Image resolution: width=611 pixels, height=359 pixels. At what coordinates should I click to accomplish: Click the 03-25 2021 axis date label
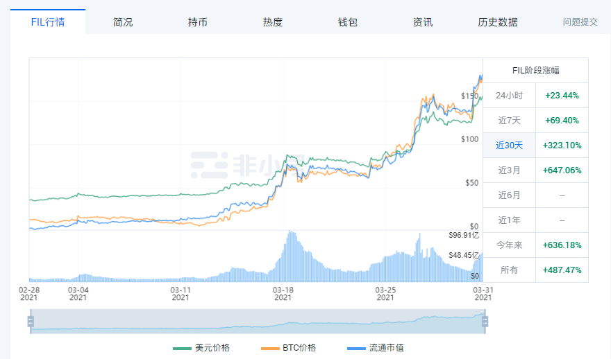tap(385, 294)
